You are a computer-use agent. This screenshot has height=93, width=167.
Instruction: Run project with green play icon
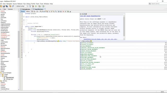(36, 6)
